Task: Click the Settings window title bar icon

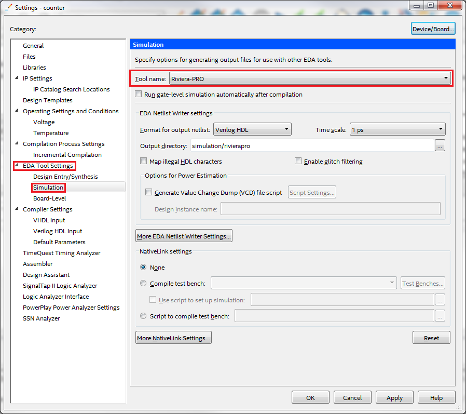Action: click(8, 7)
